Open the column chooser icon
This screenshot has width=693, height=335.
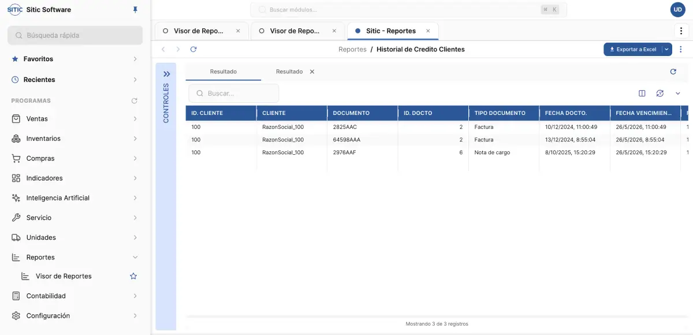click(642, 94)
